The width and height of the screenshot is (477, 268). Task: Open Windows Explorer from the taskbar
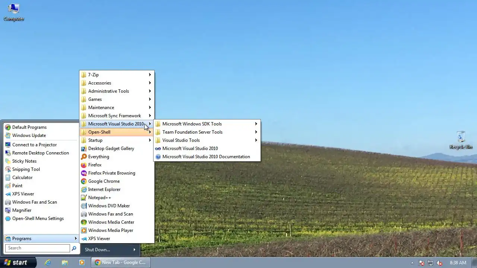point(65,262)
